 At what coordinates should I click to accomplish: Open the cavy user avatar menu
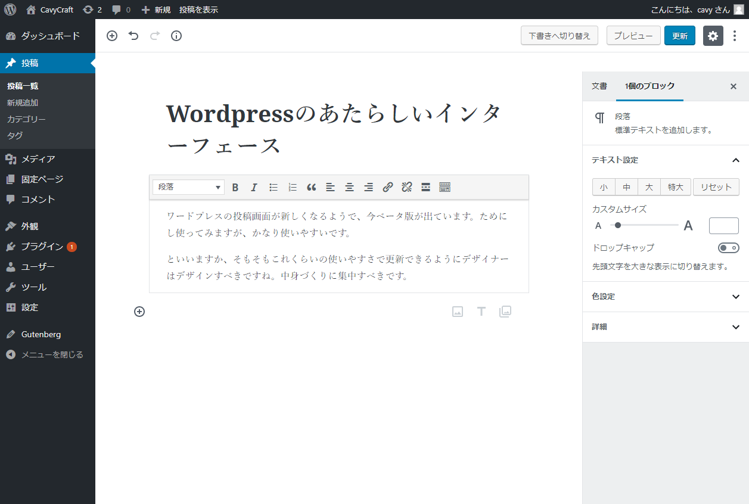(738, 10)
